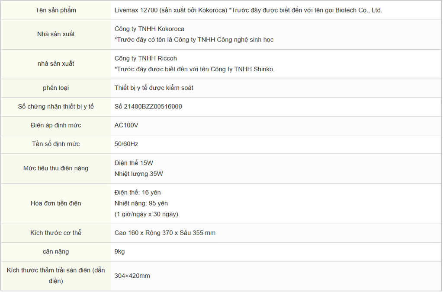Viewport: 443px width, 292px height.
Task: Click the 'phân loại' label cell
Action: tap(56, 88)
